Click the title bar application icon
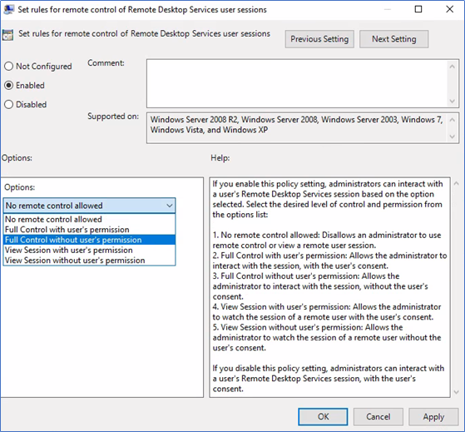Screen dimensions: 465x432 (x=8, y=9)
